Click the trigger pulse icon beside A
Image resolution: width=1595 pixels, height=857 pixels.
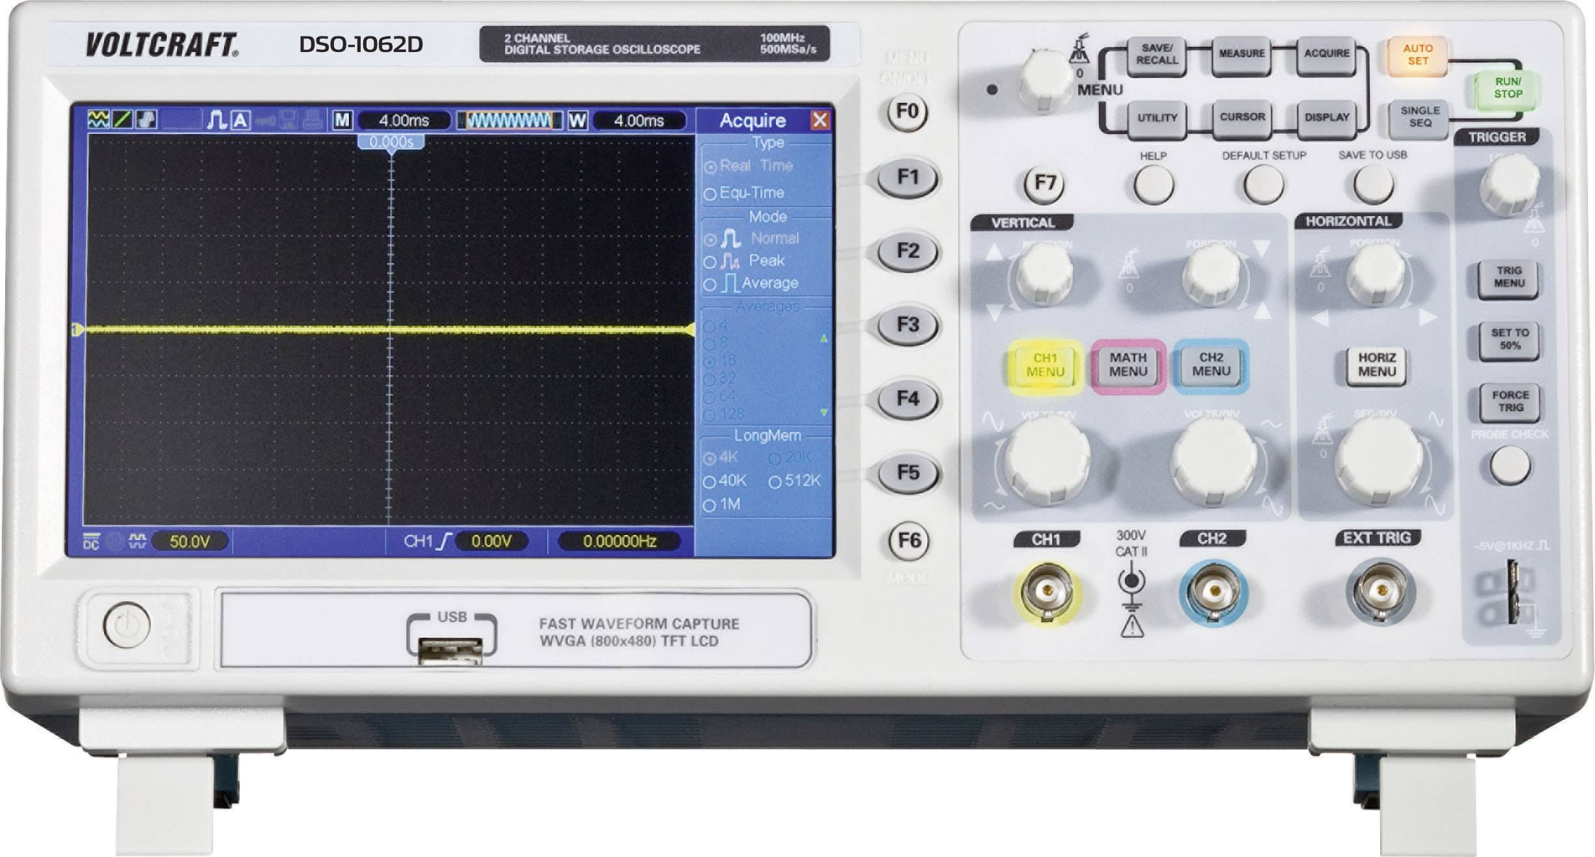(x=216, y=120)
